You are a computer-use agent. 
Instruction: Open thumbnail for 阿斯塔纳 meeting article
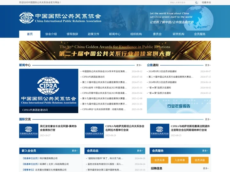tap(160, 131)
